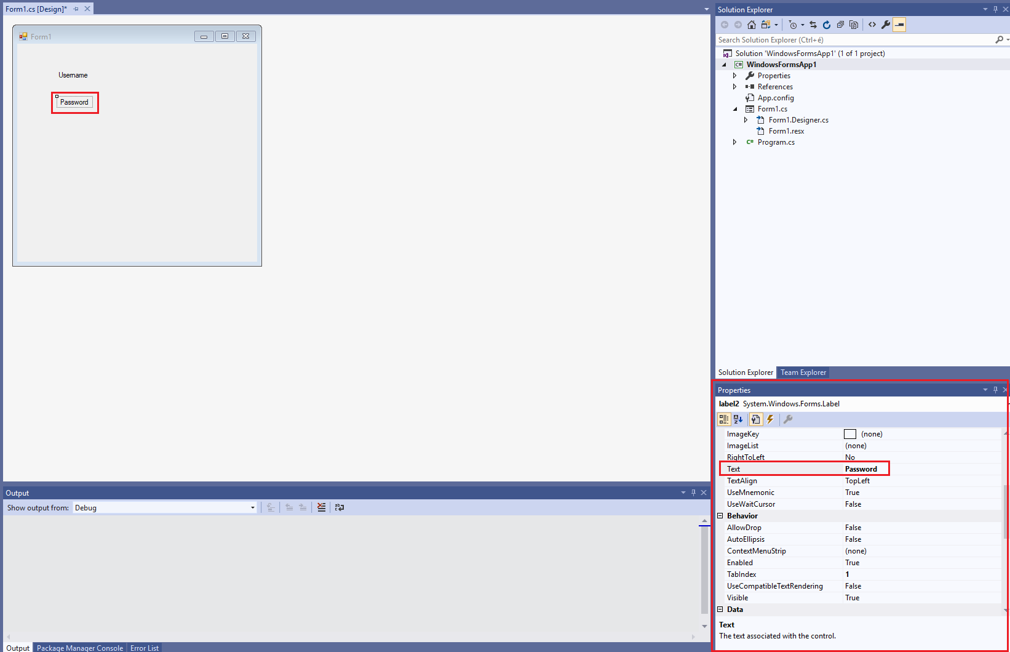Image resolution: width=1010 pixels, height=652 pixels.
Task: Sort properties alphabetically
Action: (x=738, y=419)
